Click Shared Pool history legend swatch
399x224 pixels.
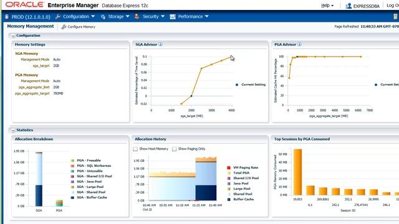pyautogui.click(x=229, y=194)
